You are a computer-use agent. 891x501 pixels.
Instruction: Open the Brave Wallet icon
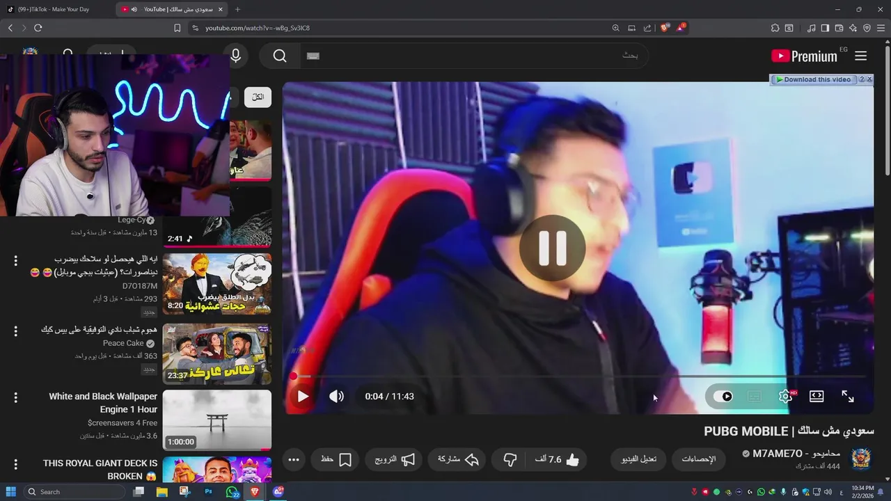click(839, 28)
